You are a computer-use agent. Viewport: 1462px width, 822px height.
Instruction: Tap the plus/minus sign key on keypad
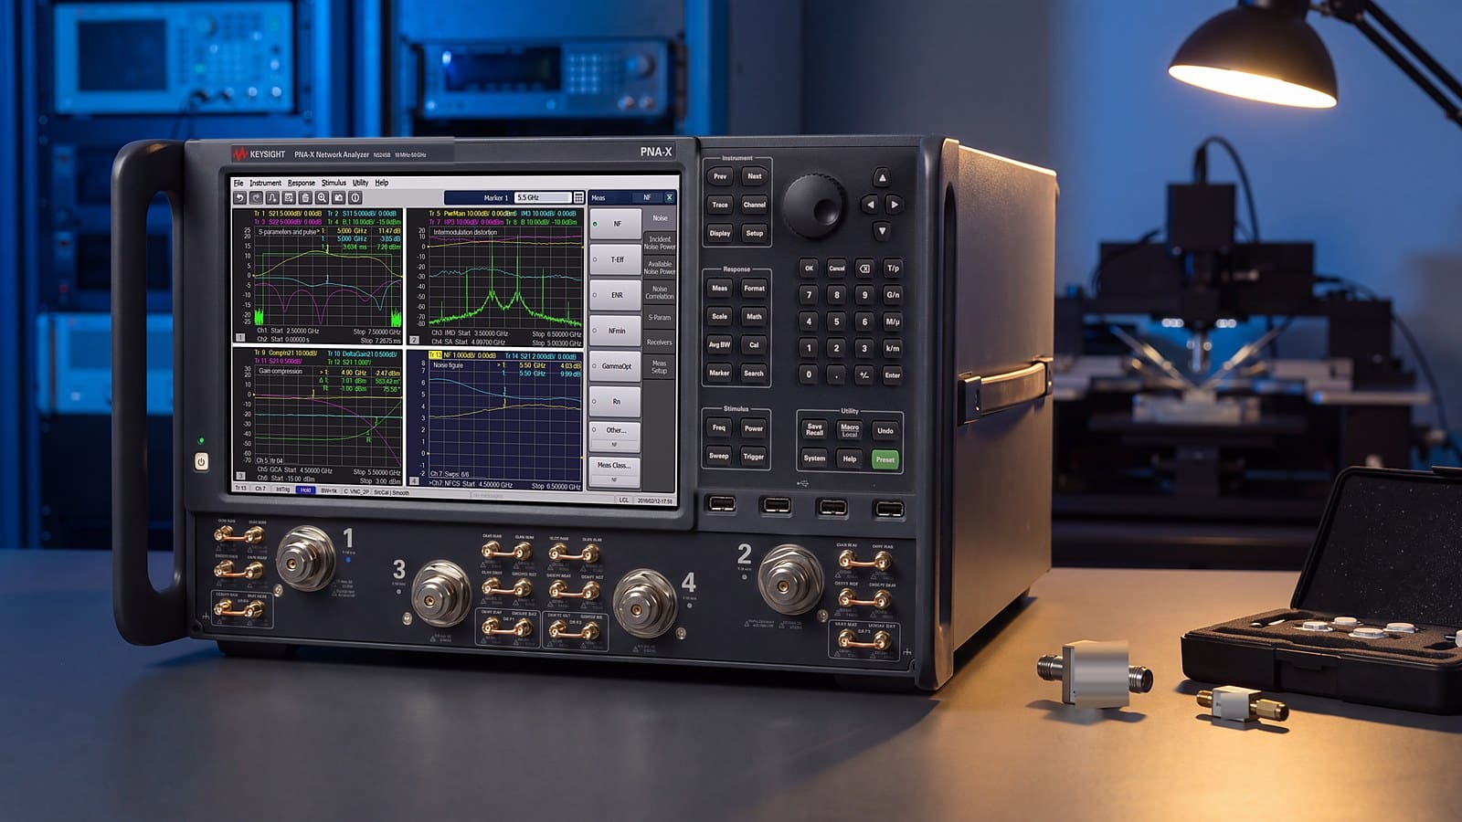coord(864,374)
